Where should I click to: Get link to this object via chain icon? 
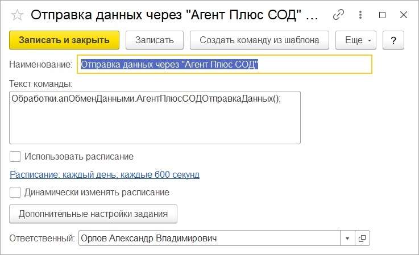(x=338, y=15)
